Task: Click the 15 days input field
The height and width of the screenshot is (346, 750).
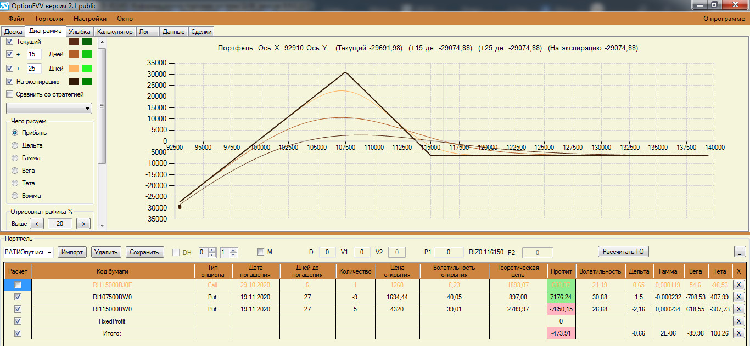Action: [x=34, y=54]
